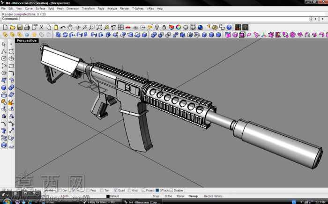Check the Disable osnap checkbox
This screenshot has height=204, width=328.
point(171,190)
